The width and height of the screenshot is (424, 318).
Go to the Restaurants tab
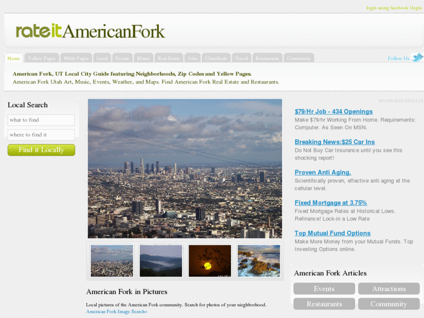tap(267, 58)
